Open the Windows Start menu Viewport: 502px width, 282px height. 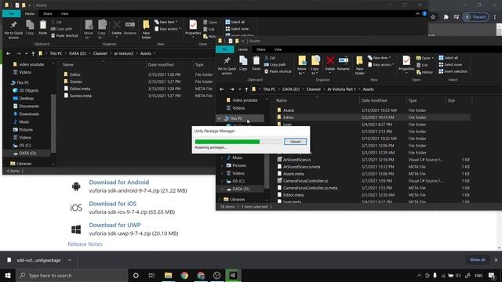[x=8, y=275]
